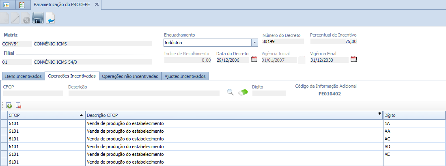Save with the floppy disk icon
446x166 pixels.
(x=38, y=18)
